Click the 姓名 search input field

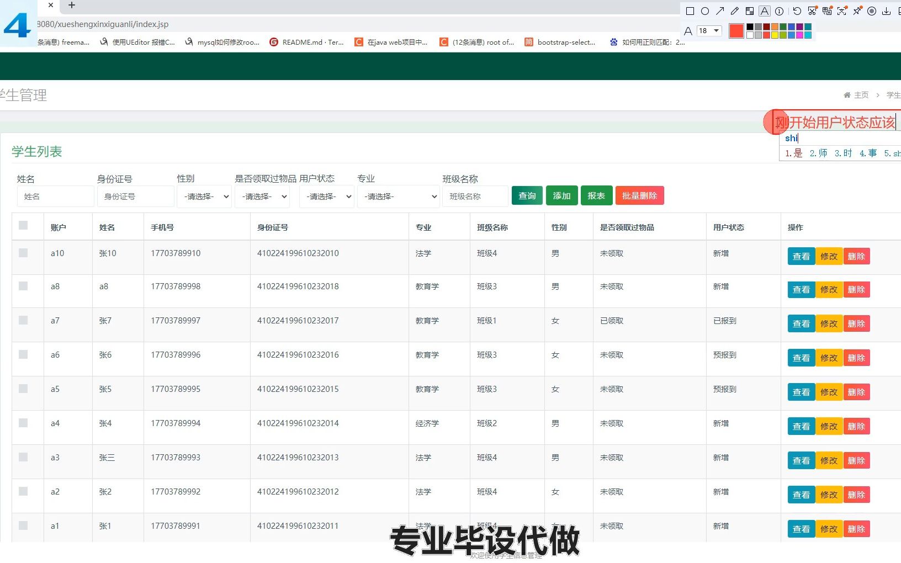55,196
